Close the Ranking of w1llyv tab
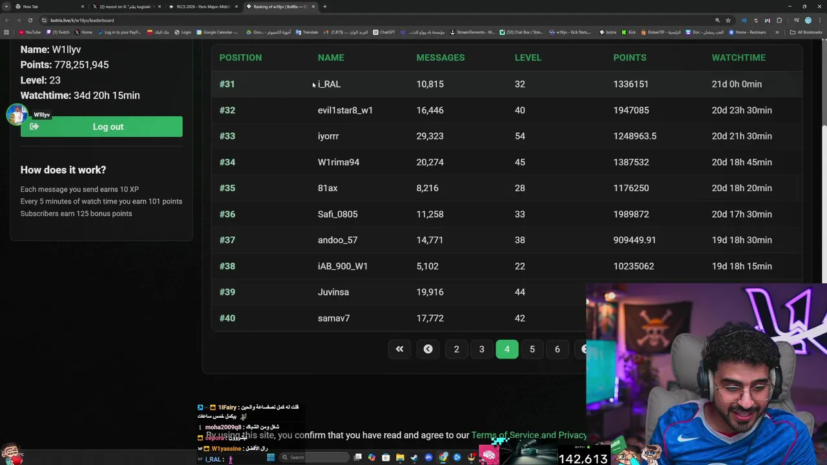 (313, 6)
